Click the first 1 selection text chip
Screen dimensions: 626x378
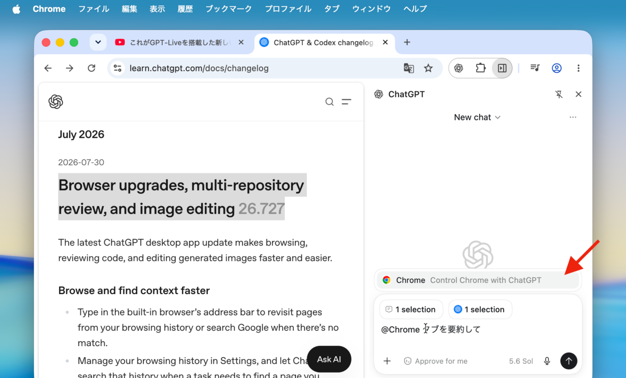click(411, 309)
